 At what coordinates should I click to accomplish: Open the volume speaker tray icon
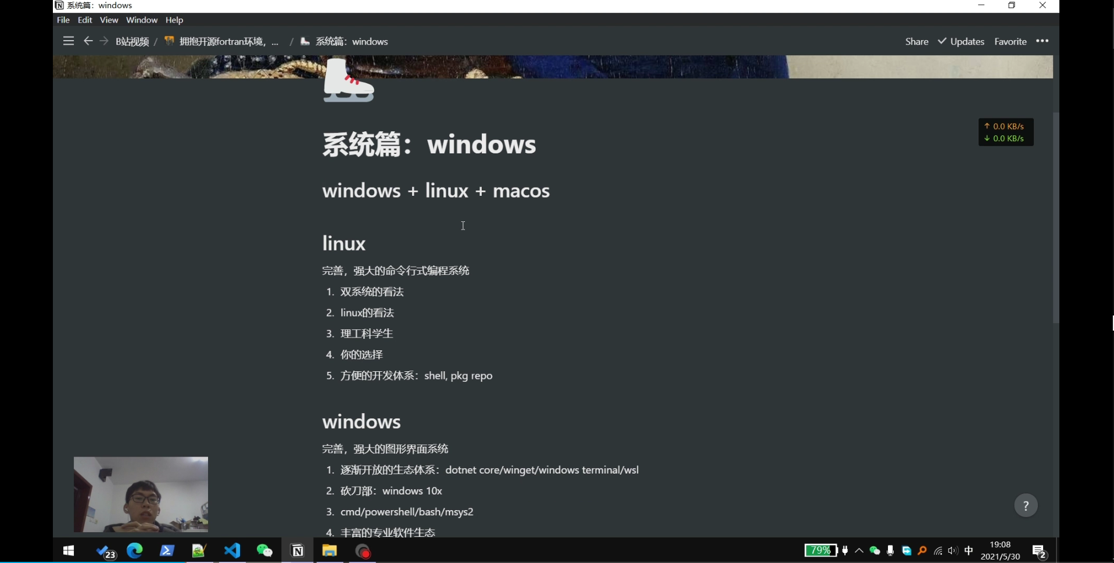pos(953,551)
